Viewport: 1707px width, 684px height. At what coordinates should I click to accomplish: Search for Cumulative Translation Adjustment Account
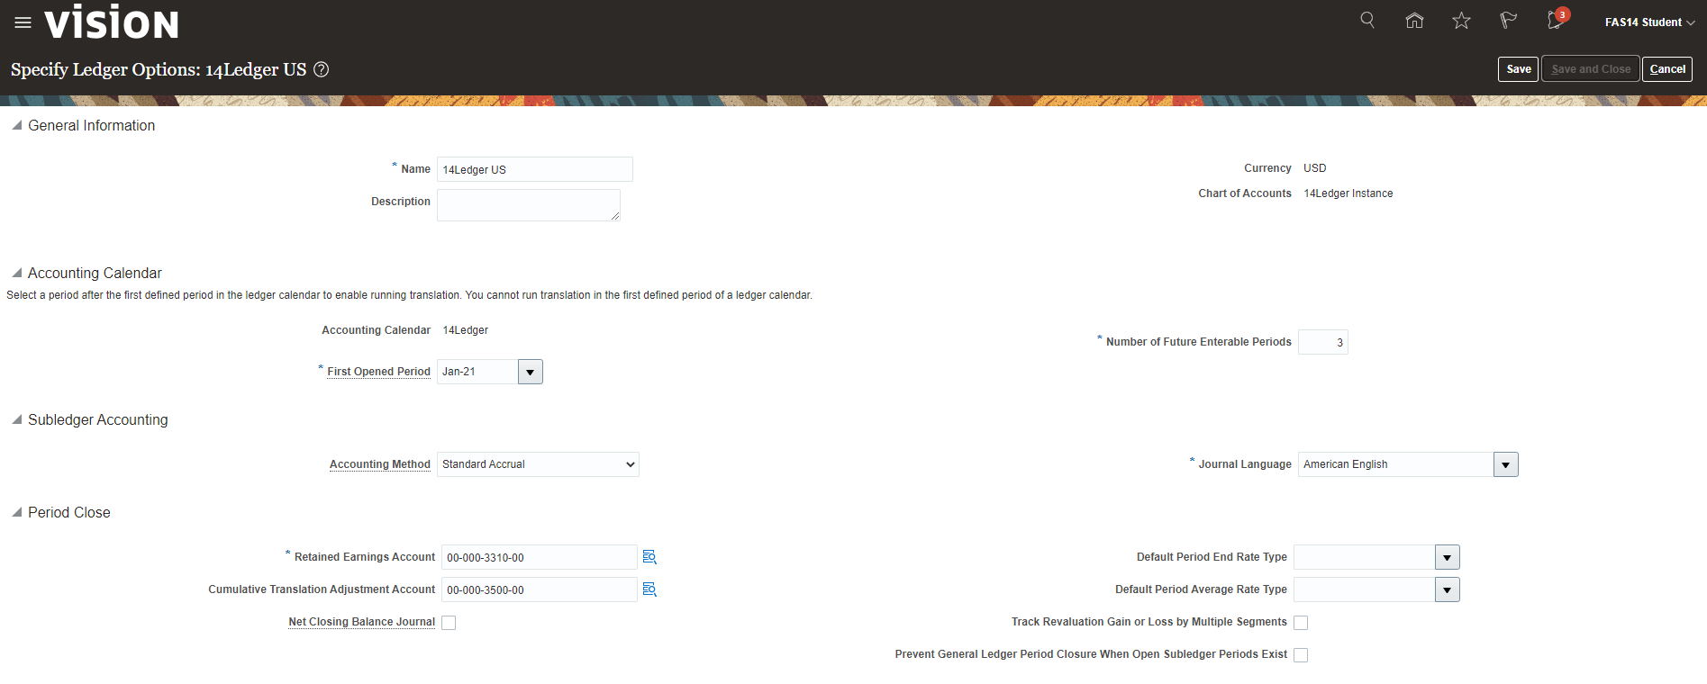click(x=649, y=590)
